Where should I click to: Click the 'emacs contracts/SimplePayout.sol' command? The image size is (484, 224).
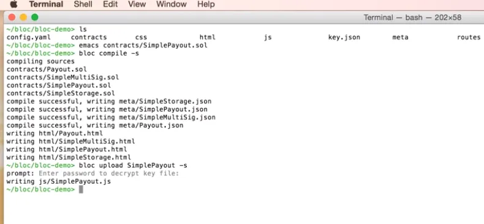point(143,46)
